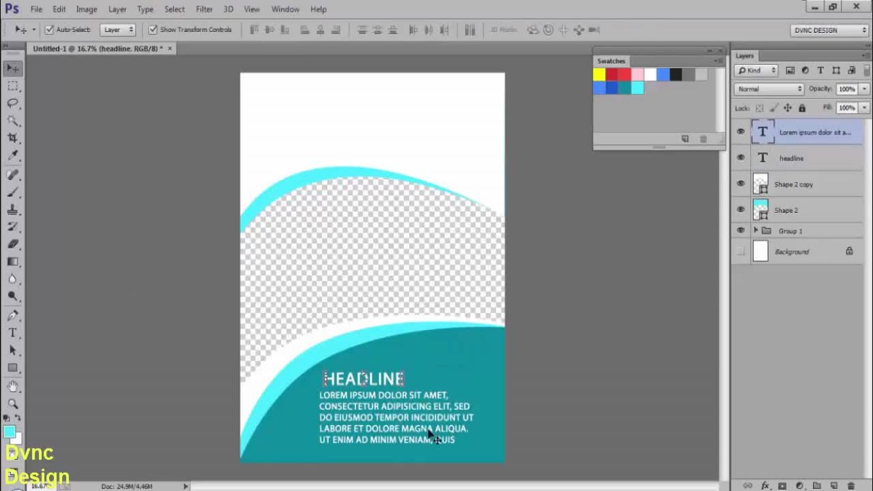Hide the Shape 2 copy layer
The height and width of the screenshot is (491, 873).
click(x=741, y=184)
